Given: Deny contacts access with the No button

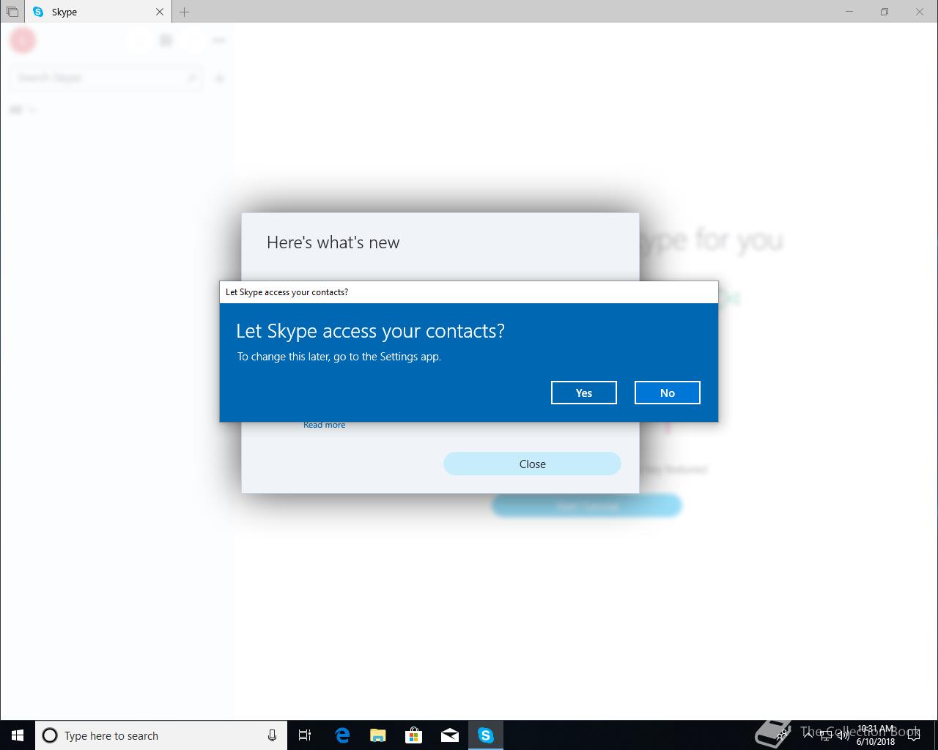Looking at the screenshot, I should coord(667,393).
